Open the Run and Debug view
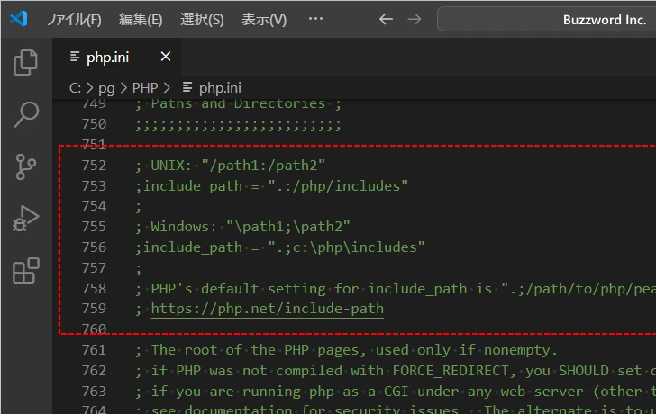The image size is (656, 414). coord(25,219)
